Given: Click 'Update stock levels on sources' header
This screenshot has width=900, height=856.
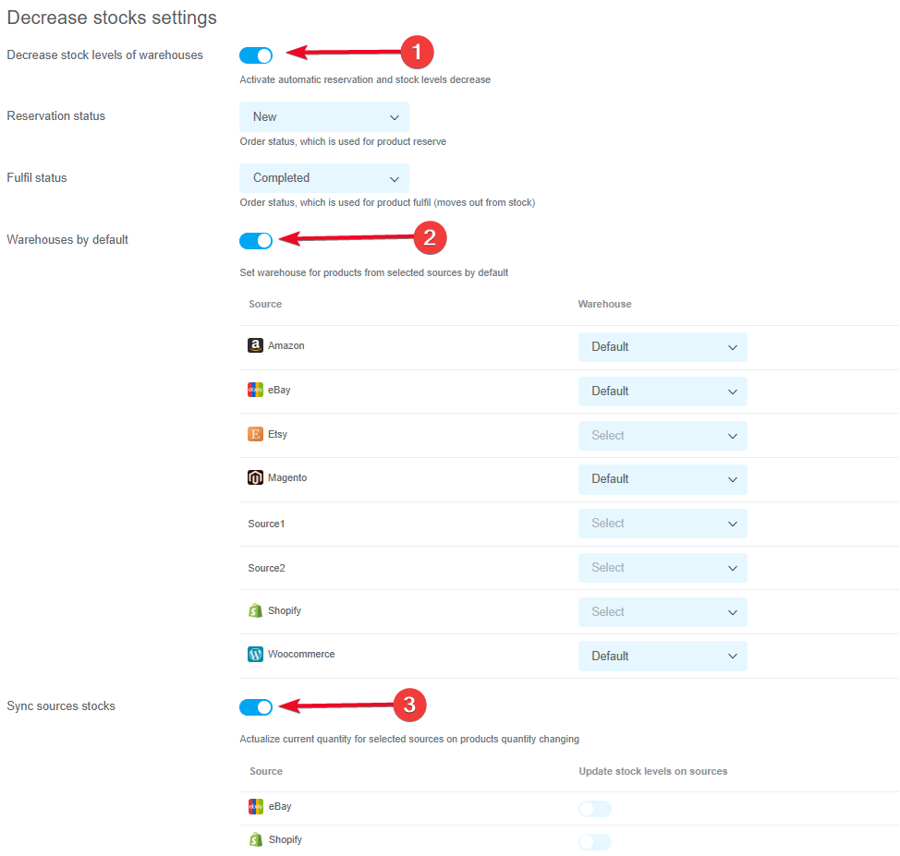Looking at the screenshot, I should click(652, 771).
